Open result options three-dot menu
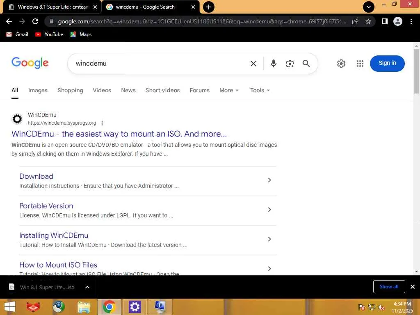The width and height of the screenshot is (420, 315). pyautogui.click(x=102, y=123)
